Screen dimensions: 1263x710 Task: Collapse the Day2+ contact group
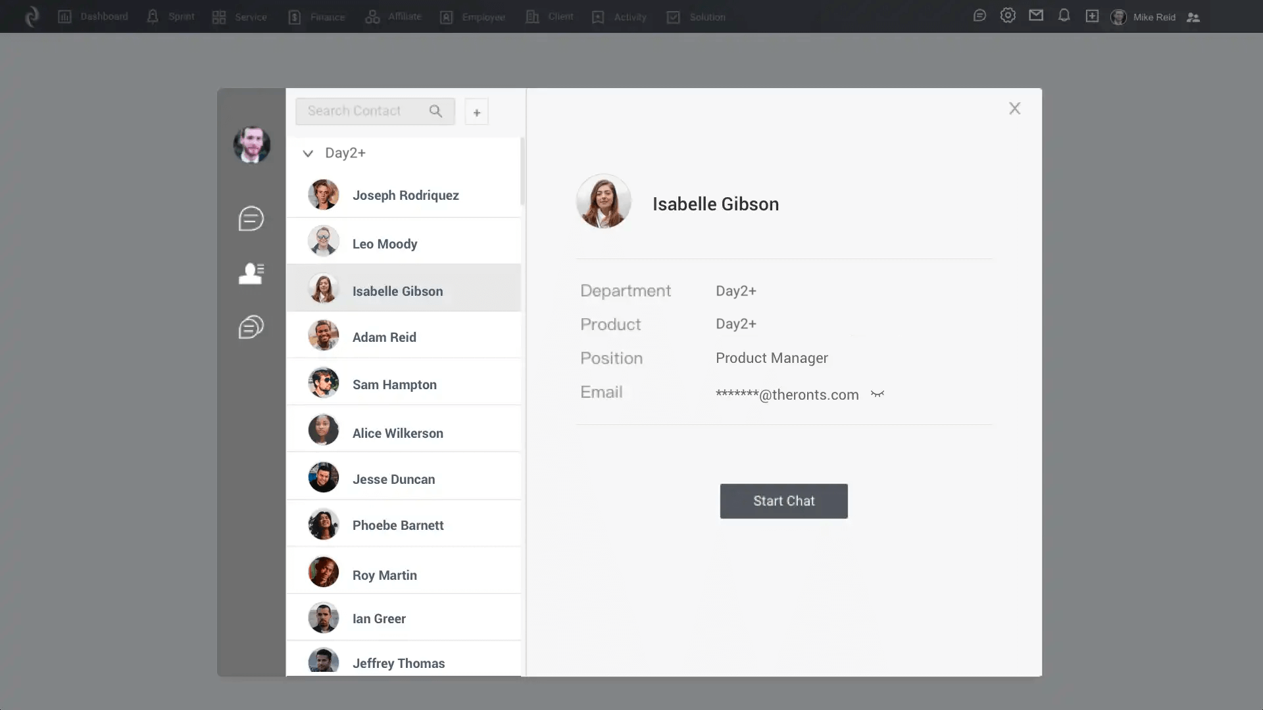(308, 153)
